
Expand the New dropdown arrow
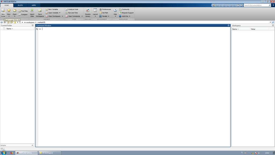coord(9,16)
